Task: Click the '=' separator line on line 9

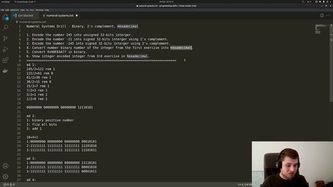Action: point(101,60)
